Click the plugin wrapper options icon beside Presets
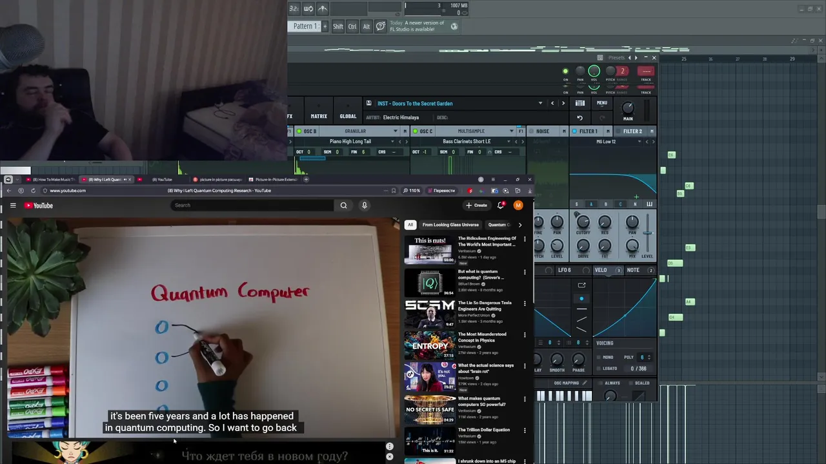 (599, 58)
